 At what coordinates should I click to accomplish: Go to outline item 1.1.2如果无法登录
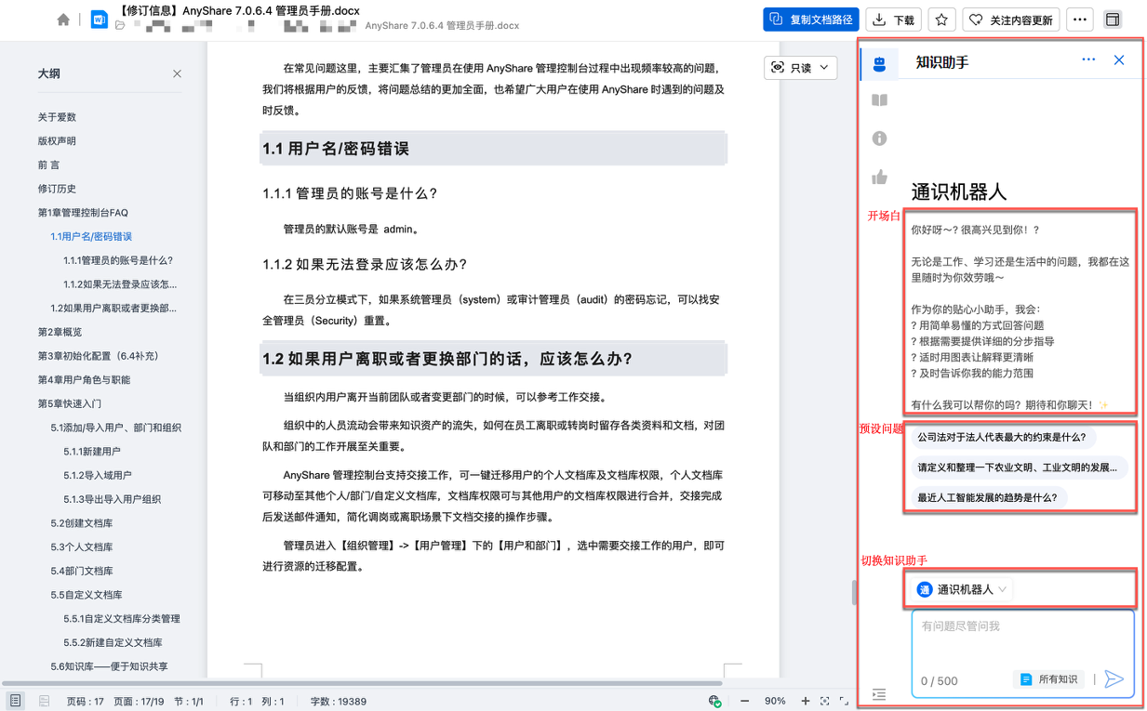pyautogui.click(x=120, y=284)
